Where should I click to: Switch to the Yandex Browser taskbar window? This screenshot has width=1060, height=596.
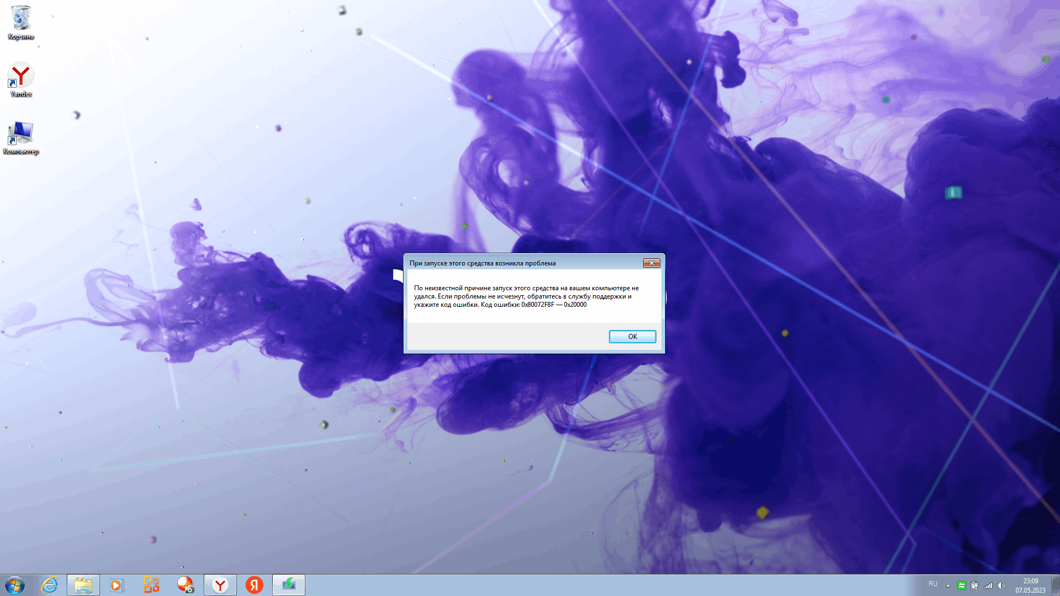(x=220, y=585)
